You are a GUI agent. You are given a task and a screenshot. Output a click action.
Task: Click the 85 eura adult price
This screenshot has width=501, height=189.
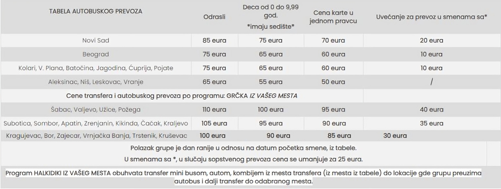[214, 41]
